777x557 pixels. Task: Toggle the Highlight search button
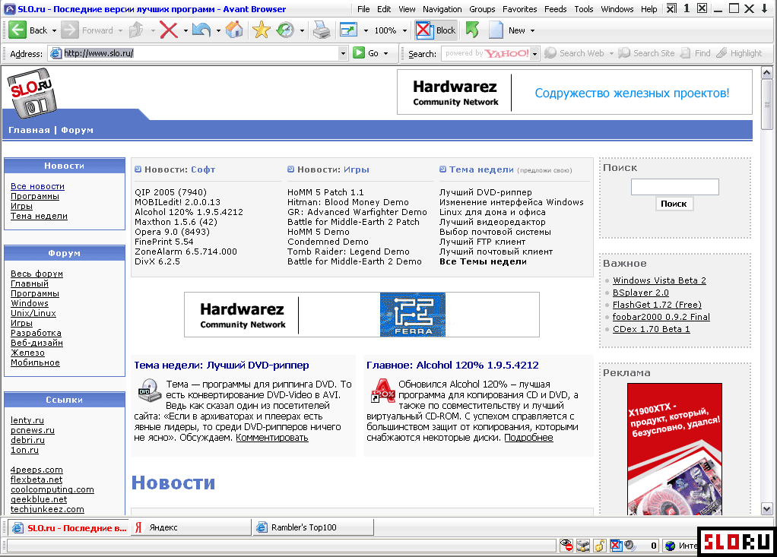pyautogui.click(x=739, y=53)
